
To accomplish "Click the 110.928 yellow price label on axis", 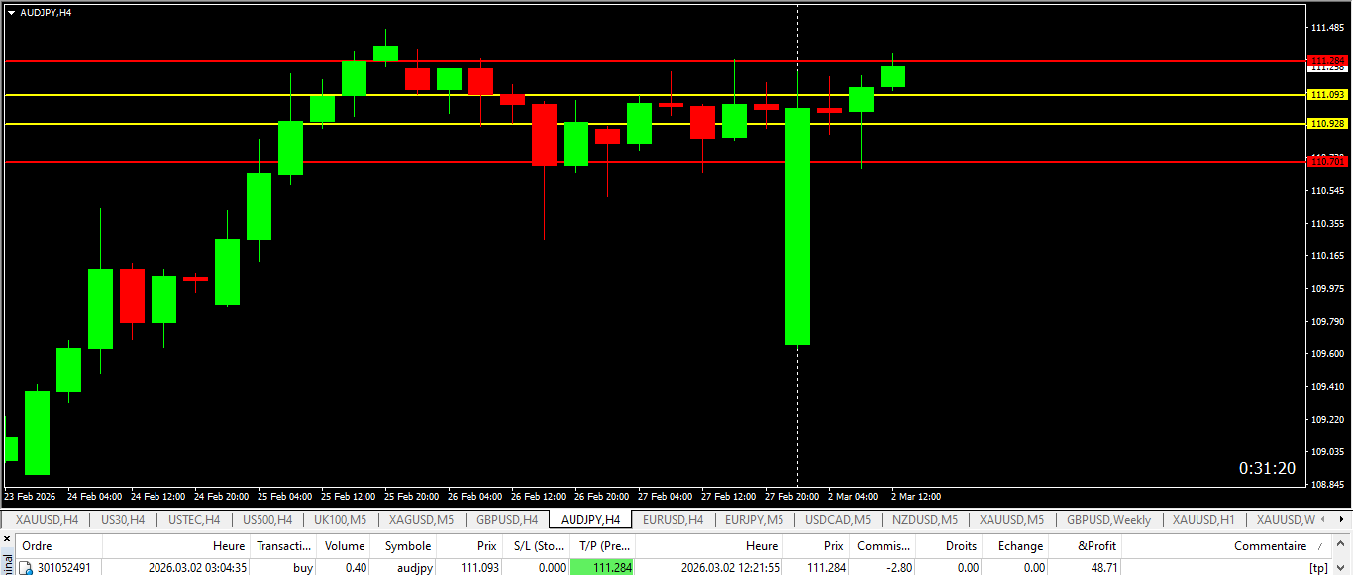I will click(x=1327, y=124).
